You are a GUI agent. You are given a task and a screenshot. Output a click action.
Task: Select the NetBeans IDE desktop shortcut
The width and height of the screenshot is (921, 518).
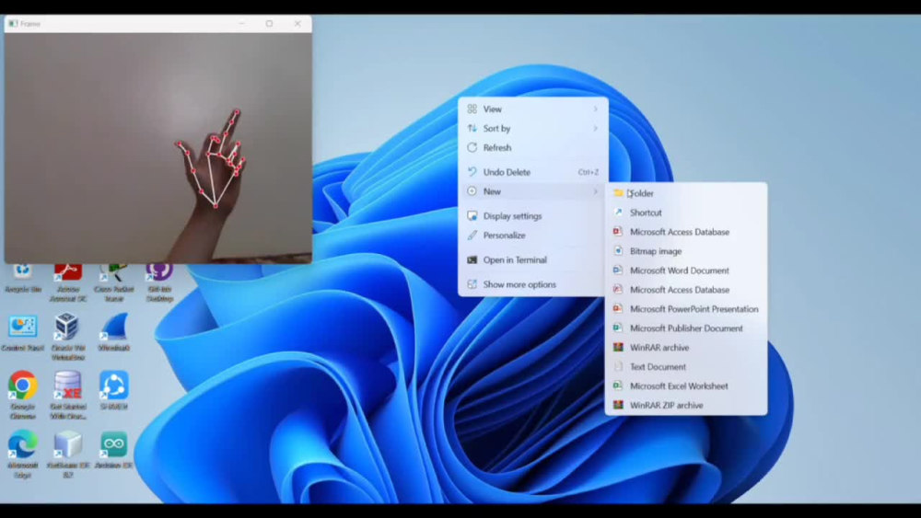pos(68,455)
